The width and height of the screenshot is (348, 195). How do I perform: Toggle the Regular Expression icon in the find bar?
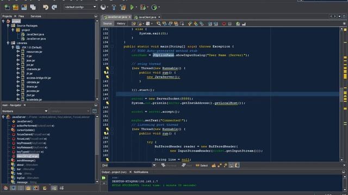pyautogui.click(x=225, y=165)
